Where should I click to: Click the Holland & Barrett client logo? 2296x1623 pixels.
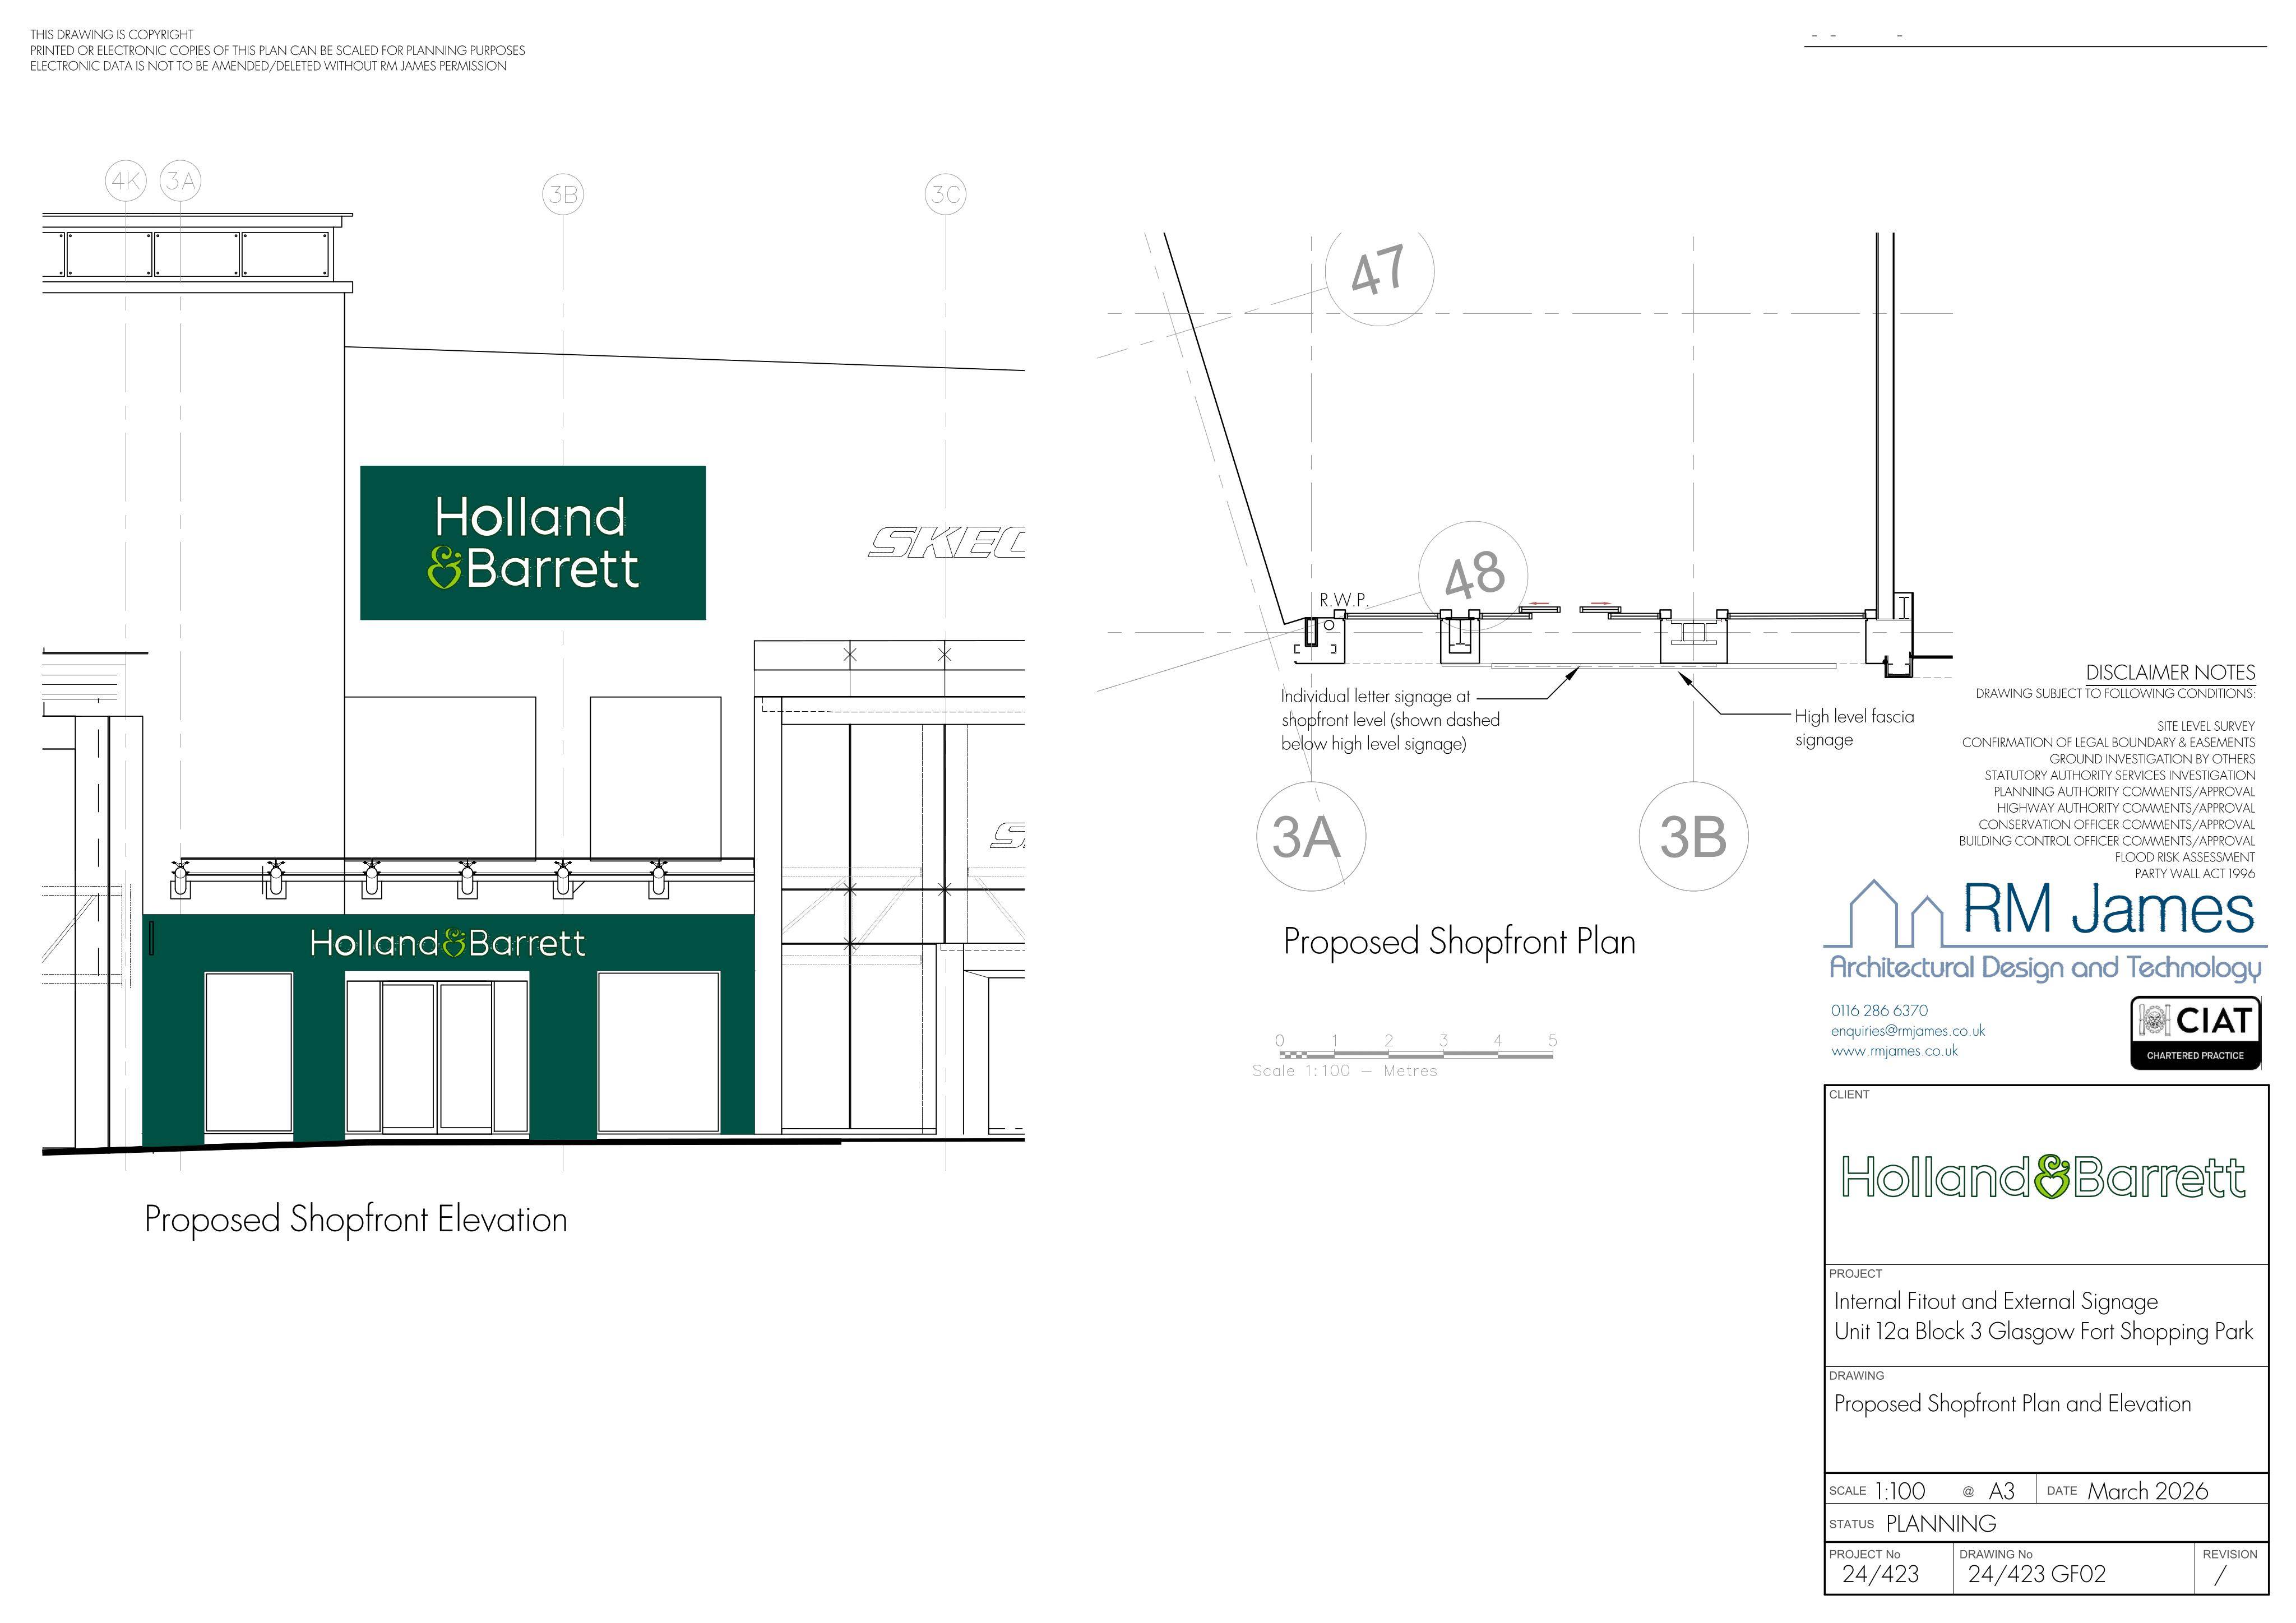[2044, 1176]
